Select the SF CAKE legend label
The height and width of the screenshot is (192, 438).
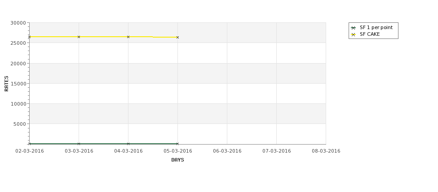(x=370, y=34)
